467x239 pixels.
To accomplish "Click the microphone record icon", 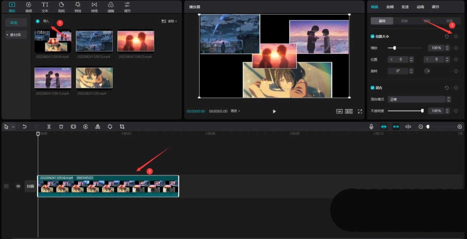I will tap(371, 127).
